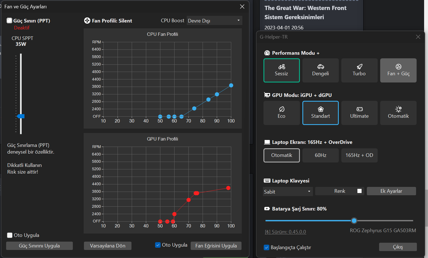Activate Turbo performance mode
428x258 pixels.
(359, 70)
